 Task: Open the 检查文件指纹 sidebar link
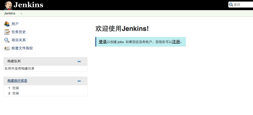[x=22, y=48]
